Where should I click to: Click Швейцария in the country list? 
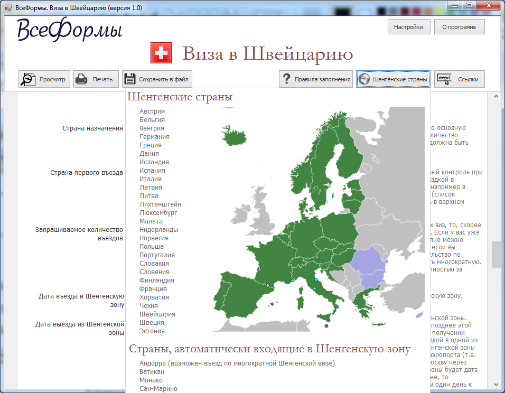click(157, 314)
